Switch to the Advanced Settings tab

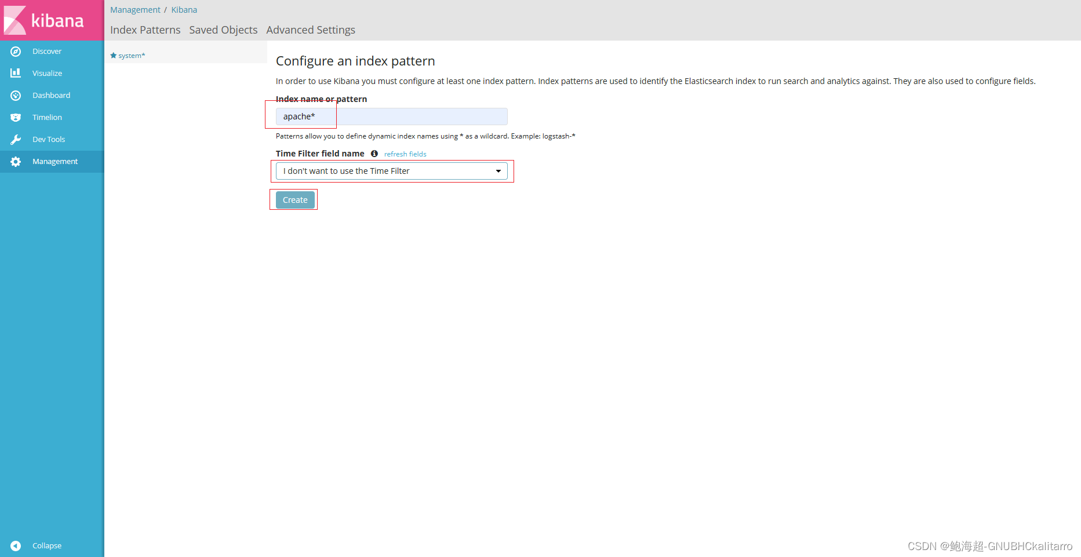(311, 30)
